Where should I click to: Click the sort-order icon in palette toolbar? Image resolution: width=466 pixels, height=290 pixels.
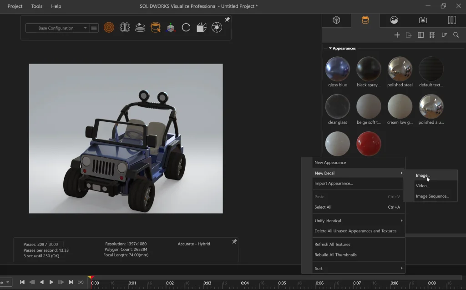pos(444,35)
